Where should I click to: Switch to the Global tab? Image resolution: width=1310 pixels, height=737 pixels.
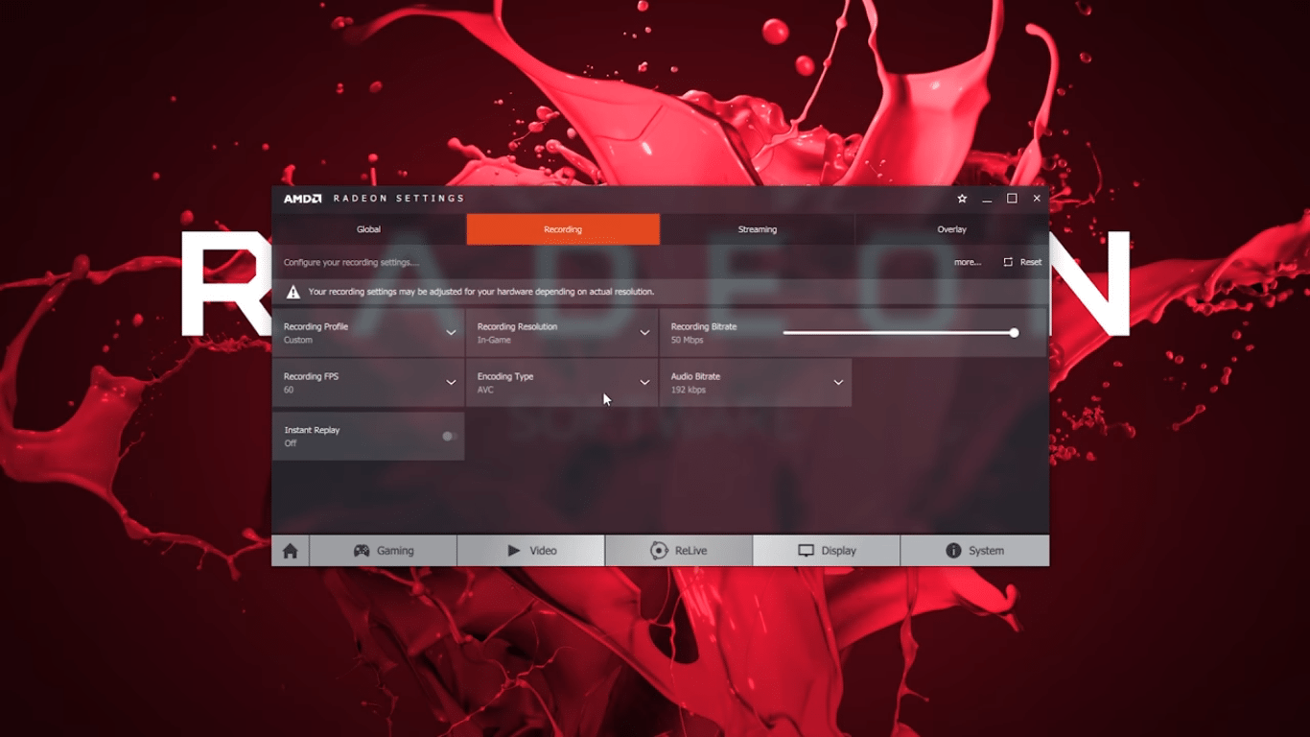click(369, 229)
